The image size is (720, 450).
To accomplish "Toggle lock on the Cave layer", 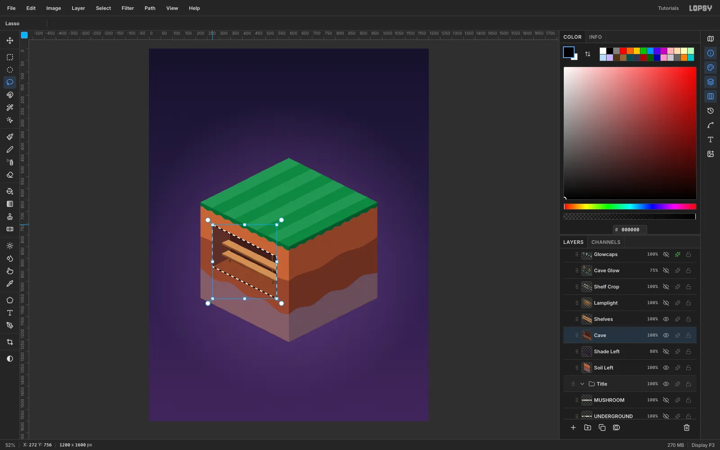I will 688,335.
